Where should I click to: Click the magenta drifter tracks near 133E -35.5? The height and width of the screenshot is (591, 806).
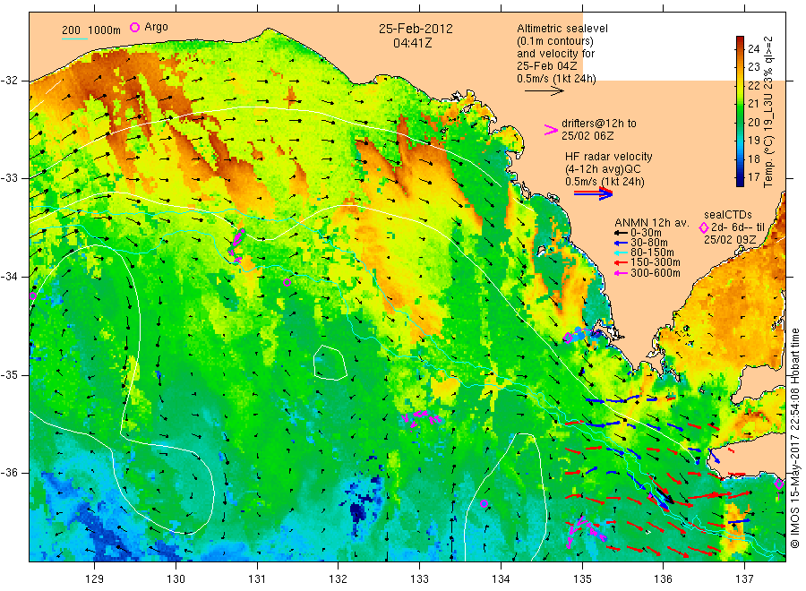pyautogui.click(x=421, y=417)
